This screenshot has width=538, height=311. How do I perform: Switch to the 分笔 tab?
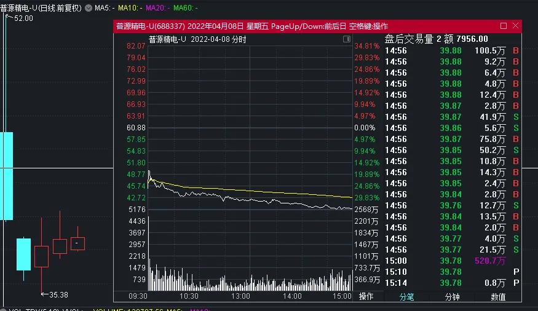pyautogui.click(x=406, y=297)
